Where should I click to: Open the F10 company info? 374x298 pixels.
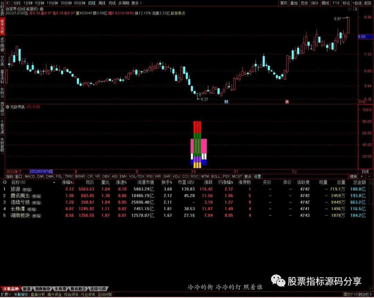tap(336, 3)
